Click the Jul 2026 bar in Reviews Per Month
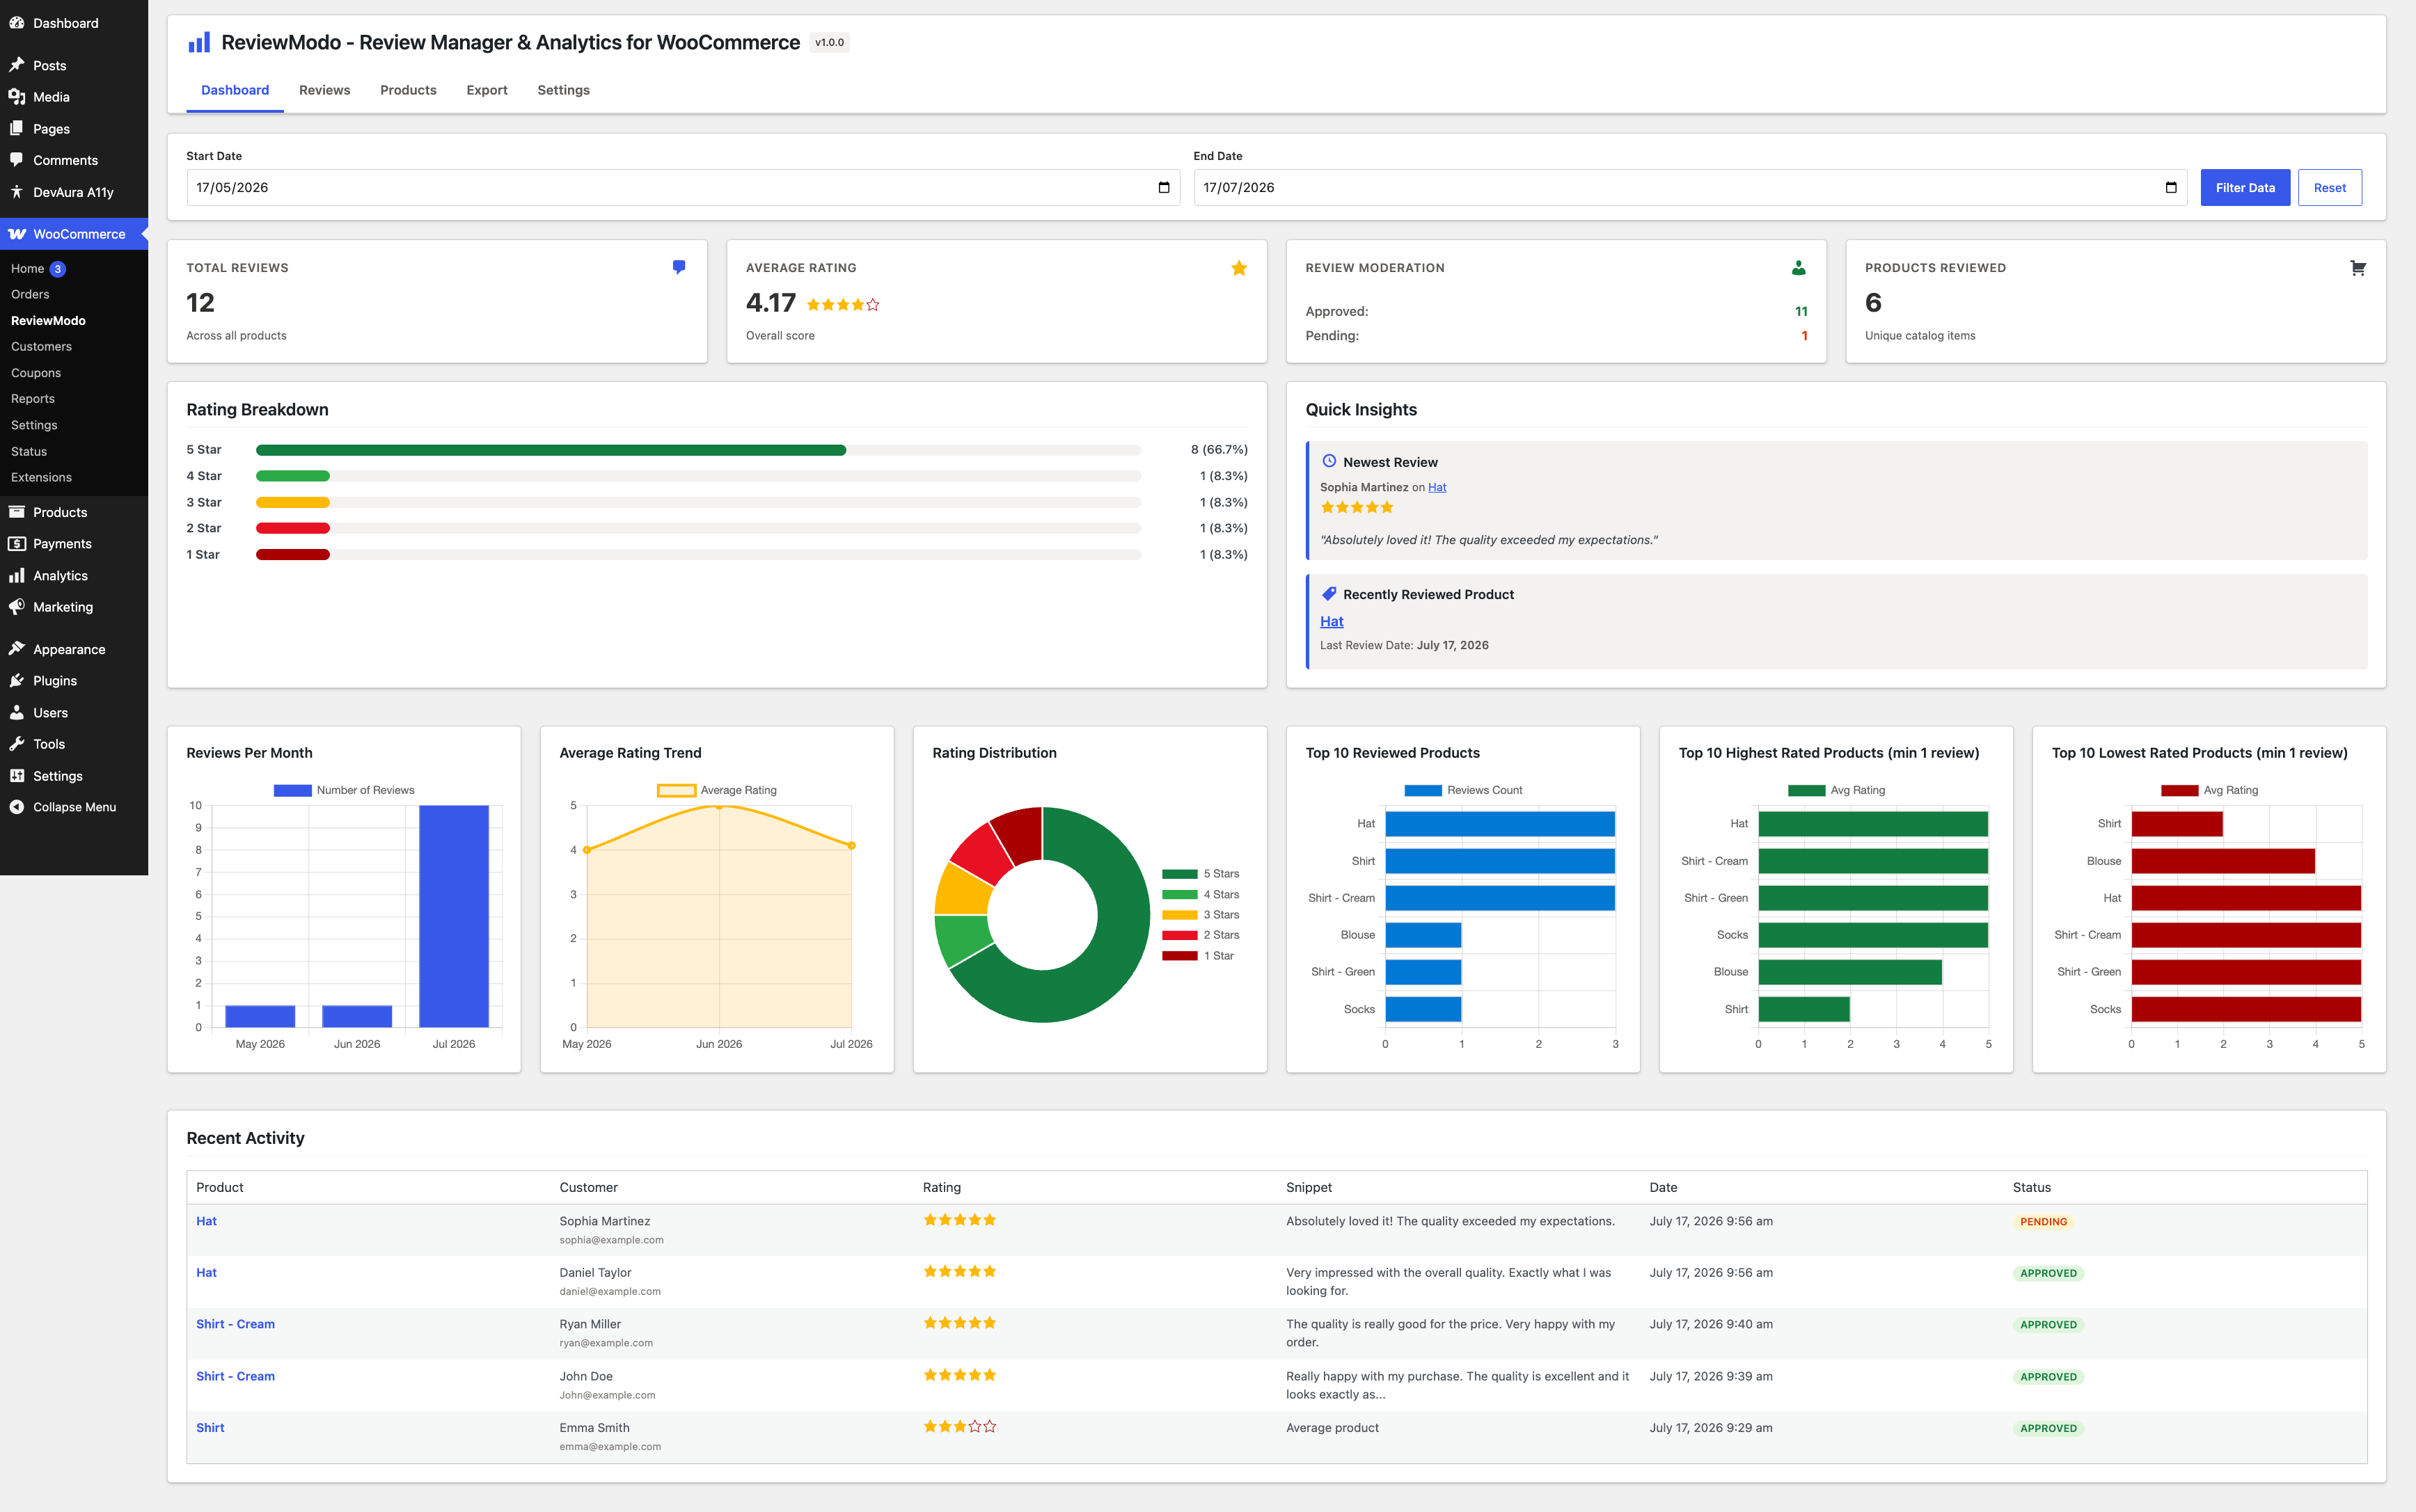Screen dimensions: 2416x1512 coord(455,916)
